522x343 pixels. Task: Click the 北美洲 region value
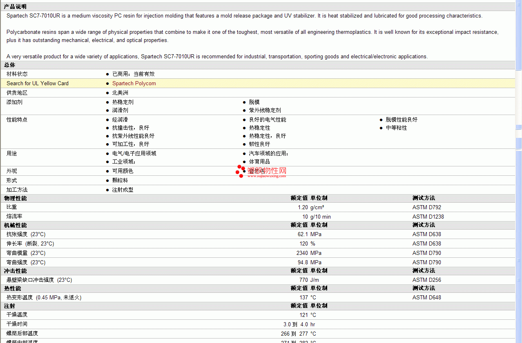(x=120, y=93)
